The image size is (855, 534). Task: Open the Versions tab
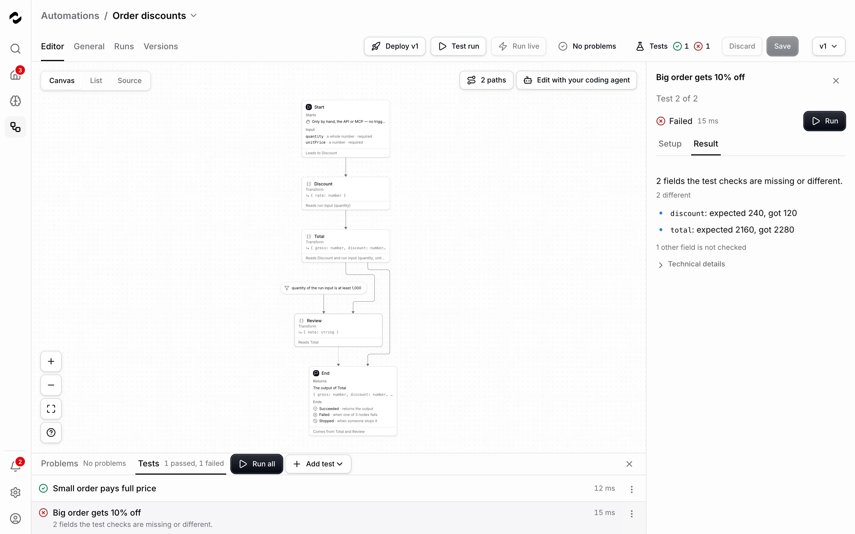(161, 46)
